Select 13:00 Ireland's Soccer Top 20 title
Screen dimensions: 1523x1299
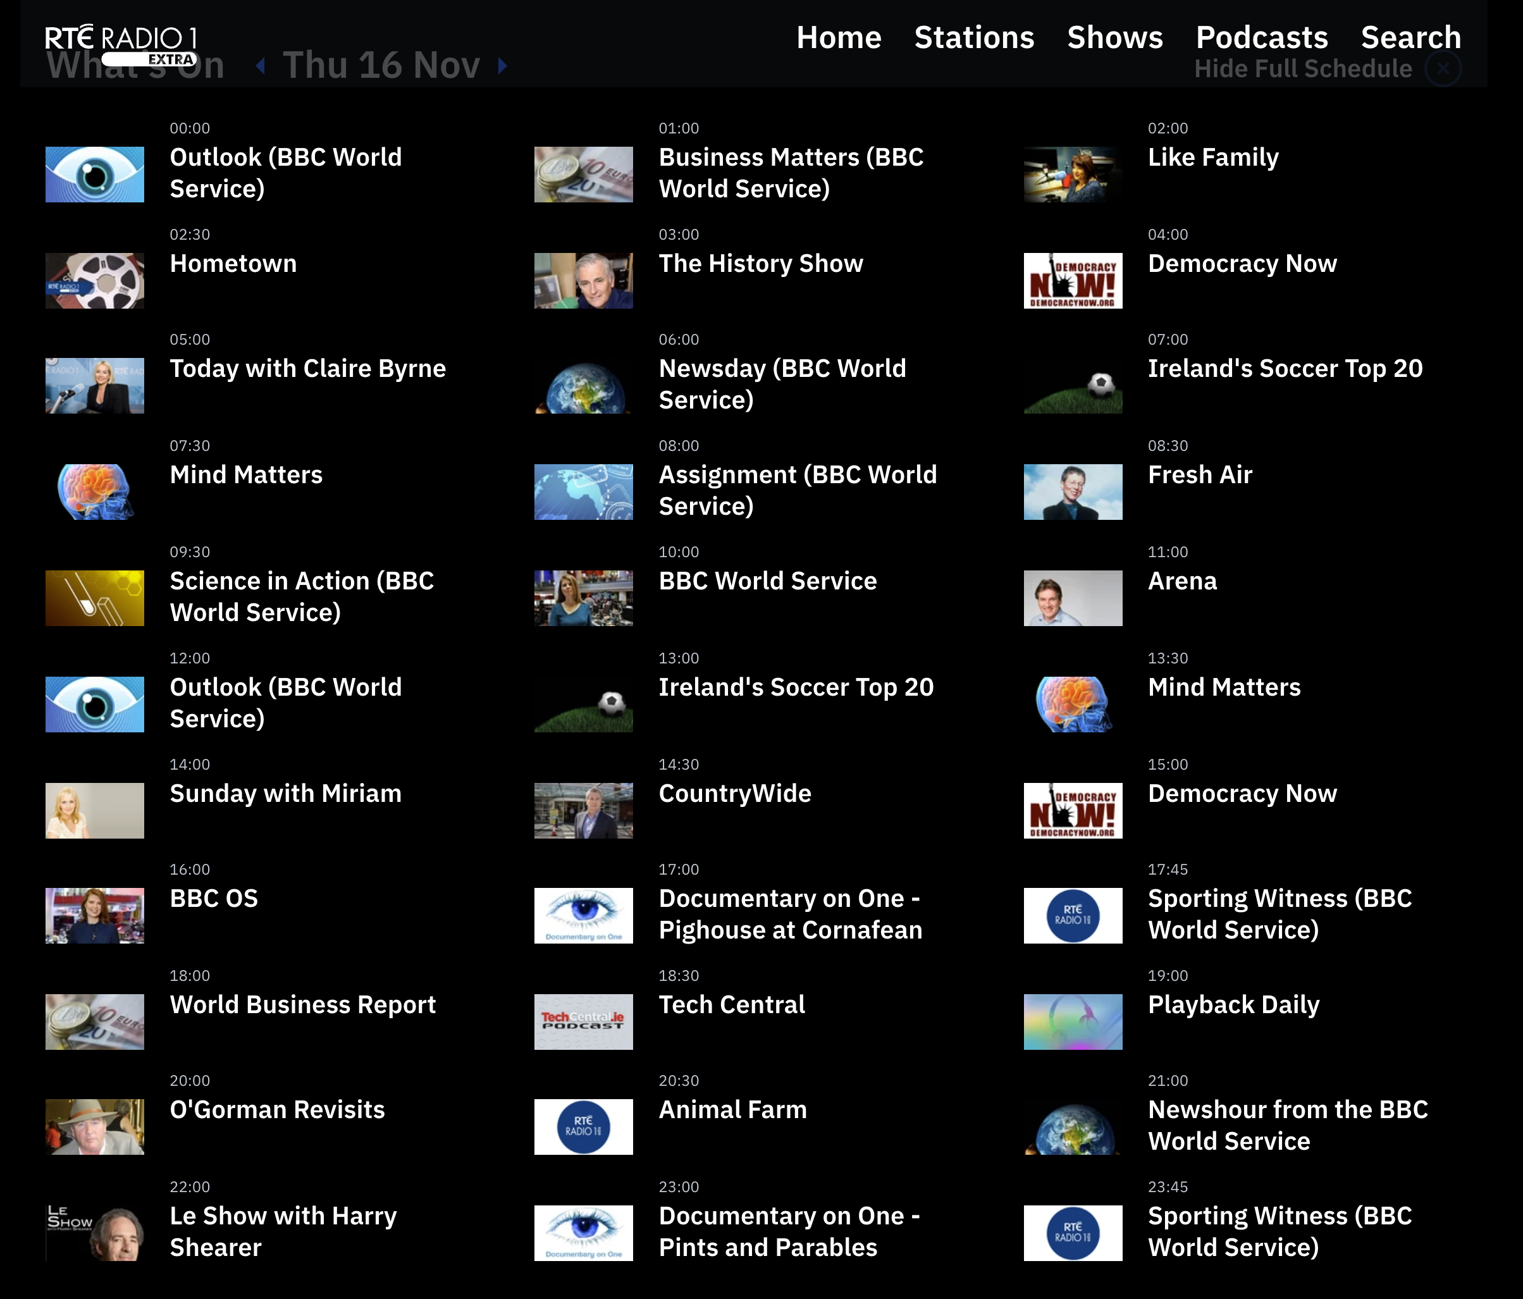coord(796,687)
